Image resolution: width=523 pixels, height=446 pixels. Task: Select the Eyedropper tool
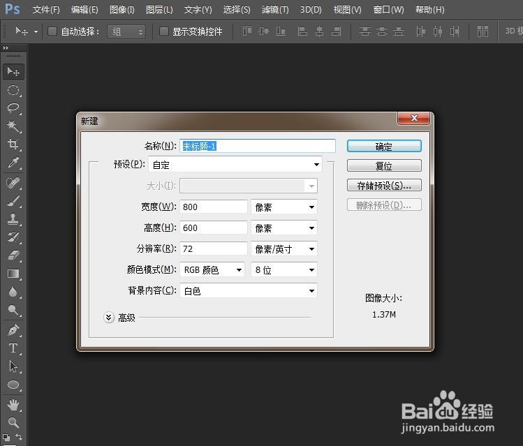pyautogui.click(x=13, y=163)
